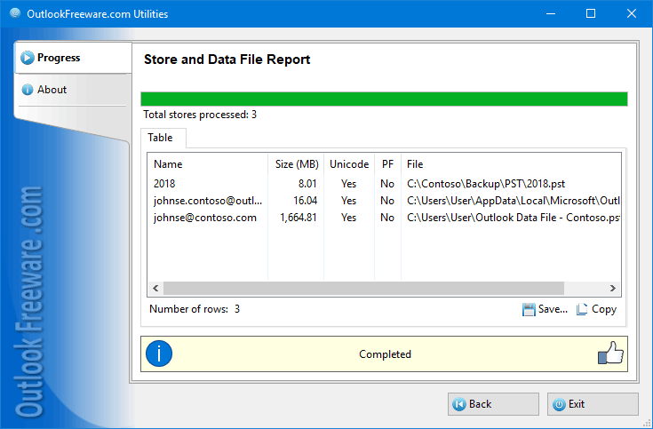
Task: Click the File column header
Action: click(511, 164)
